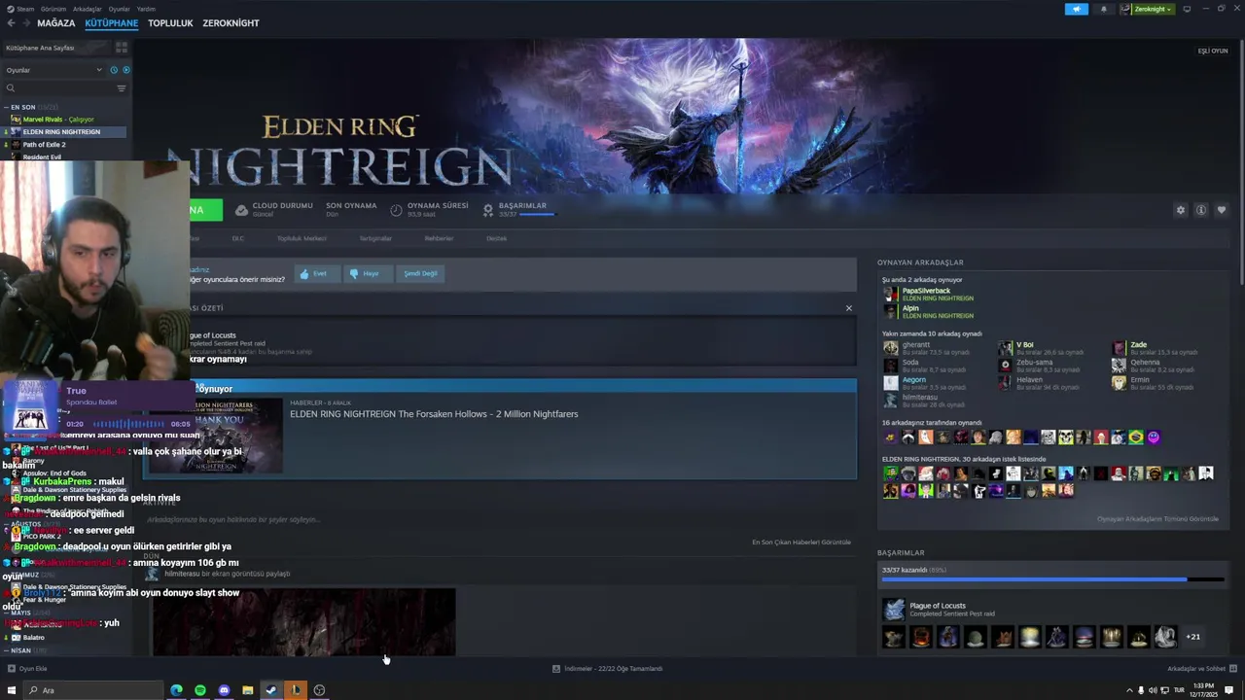Collapse the EN SON library section
The height and width of the screenshot is (700, 1245).
7,107
